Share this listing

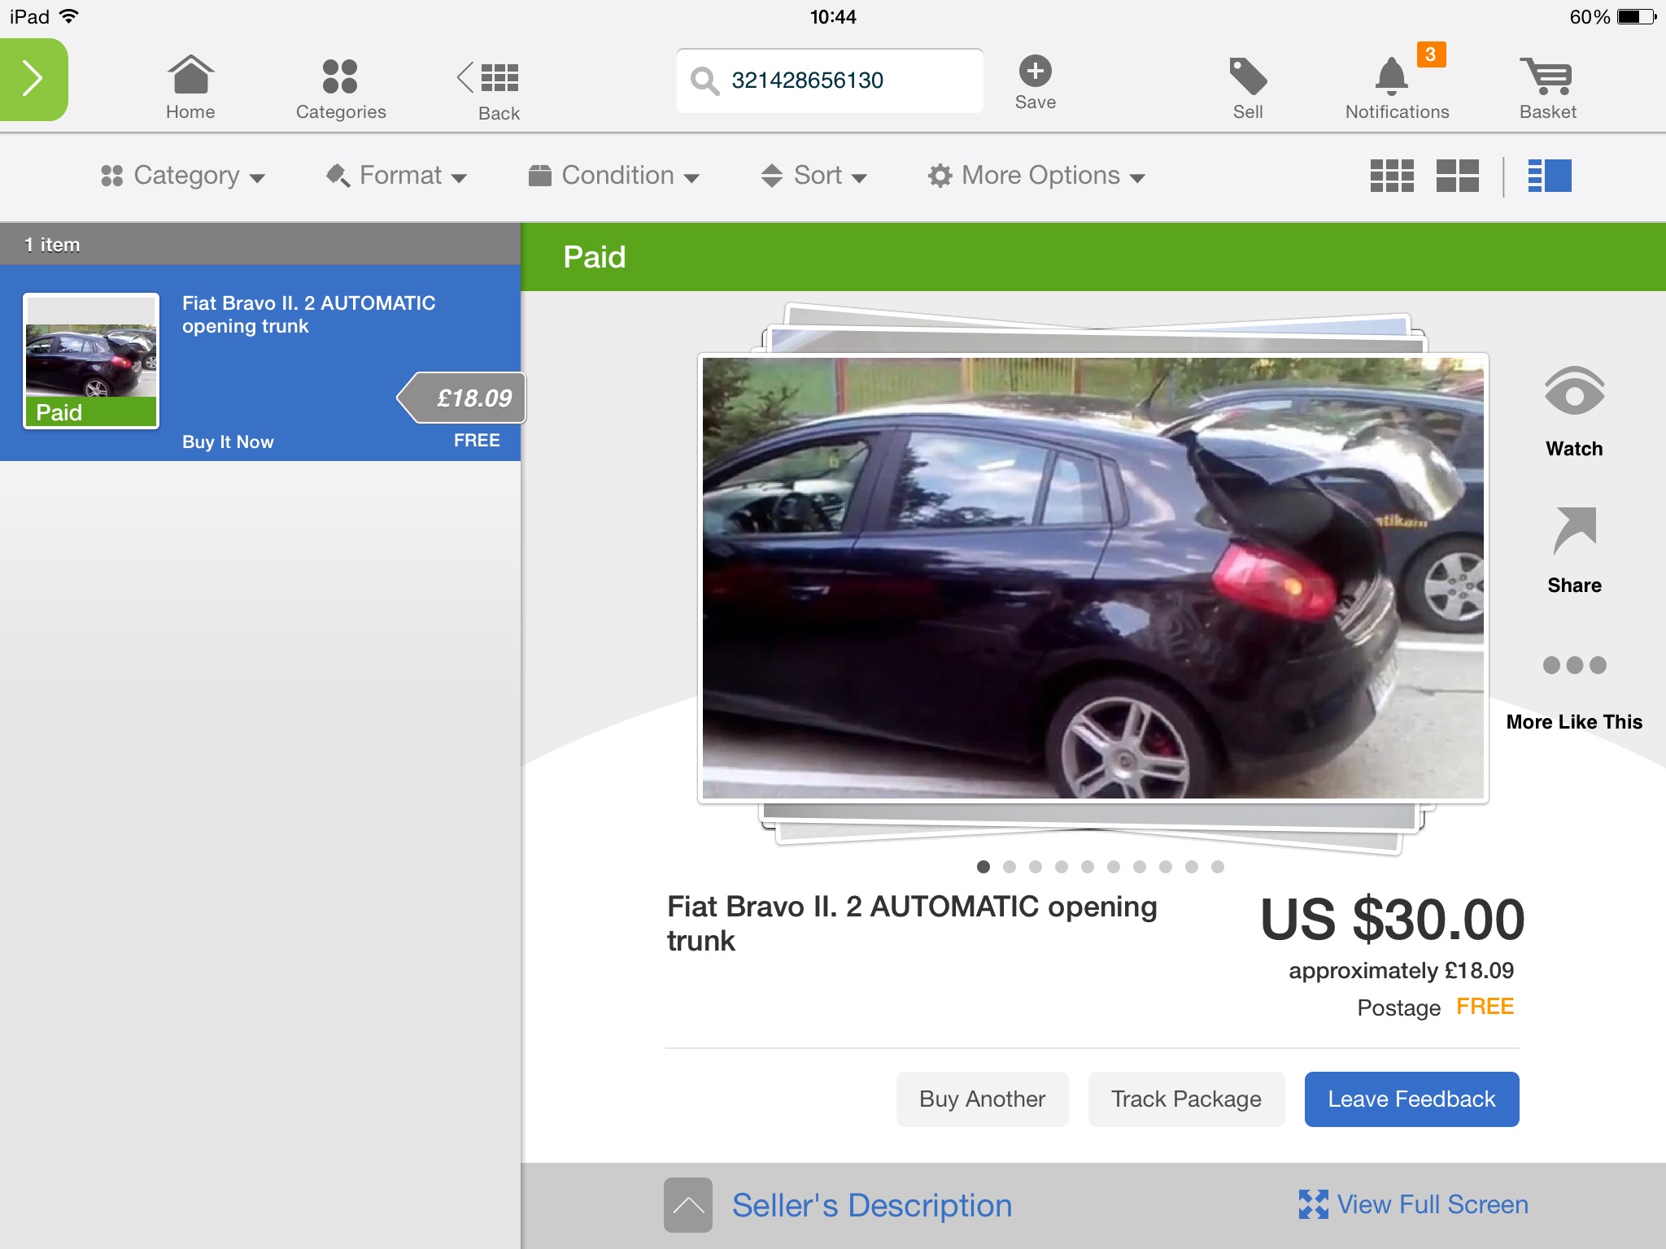click(x=1574, y=551)
